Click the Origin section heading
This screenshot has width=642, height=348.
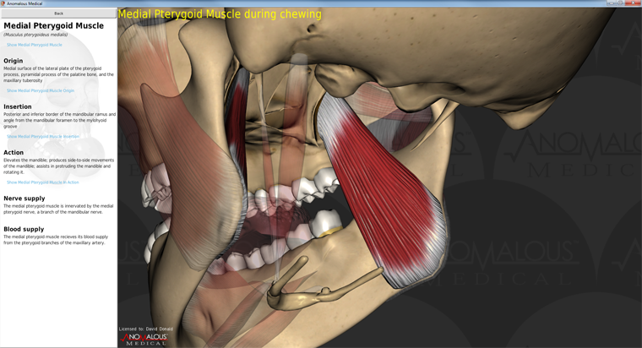coord(14,61)
